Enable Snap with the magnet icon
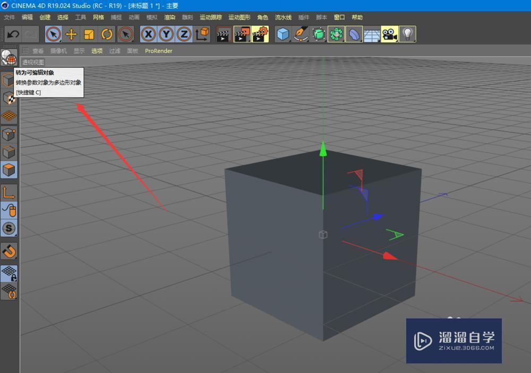 [x=9, y=251]
